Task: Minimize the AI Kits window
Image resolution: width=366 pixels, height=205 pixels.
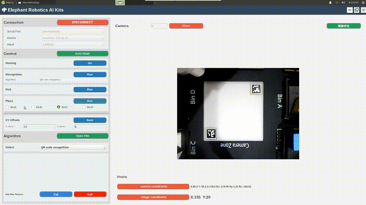Action: 349,10
